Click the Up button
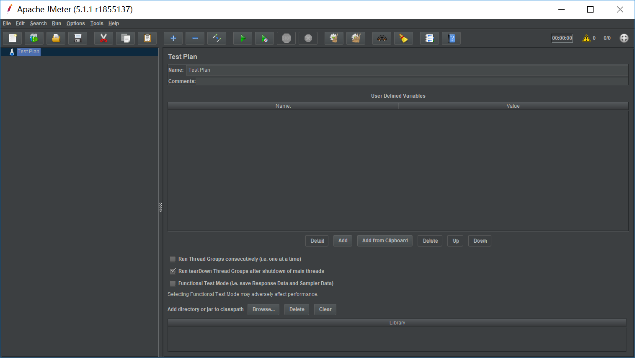 pyautogui.click(x=456, y=241)
